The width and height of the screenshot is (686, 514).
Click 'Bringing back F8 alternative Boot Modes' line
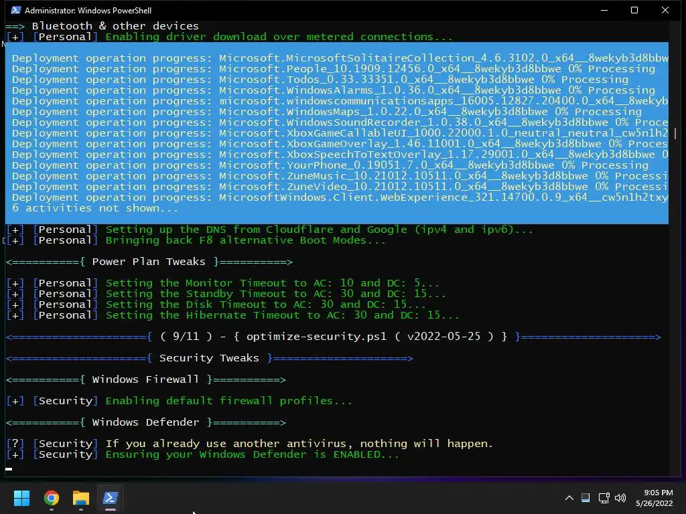tap(196, 240)
